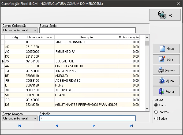Click the Busca rápida search field
Viewport: 183px width, 135px height.
click(87, 30)
